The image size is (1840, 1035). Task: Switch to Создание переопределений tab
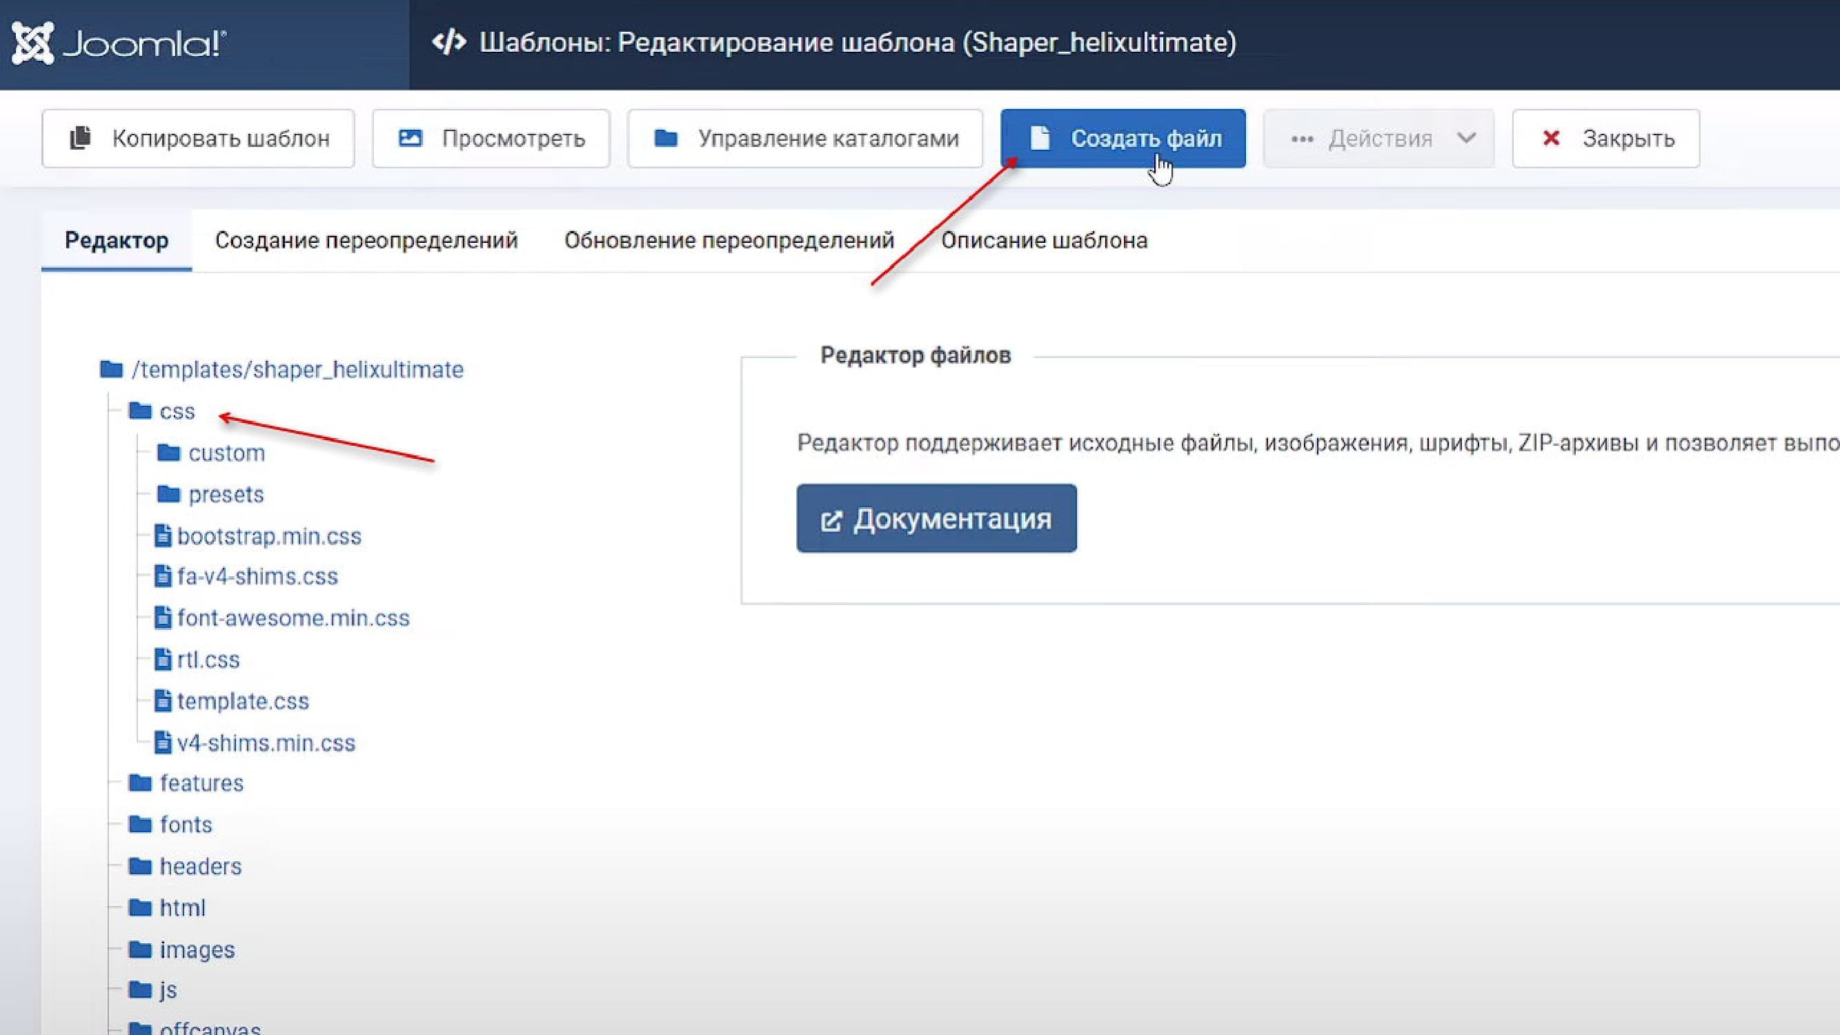click(x=366, y=241)
